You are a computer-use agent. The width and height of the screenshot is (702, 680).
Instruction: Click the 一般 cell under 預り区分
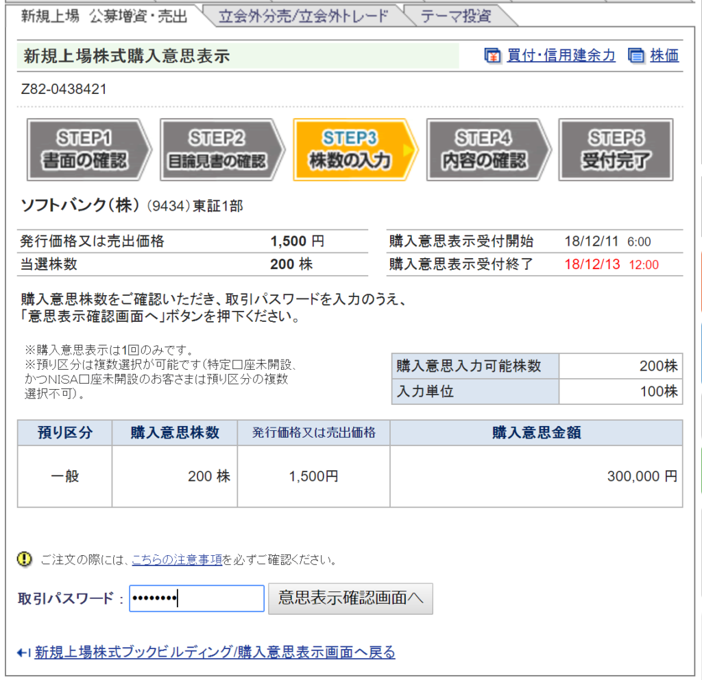click(65, 476)
